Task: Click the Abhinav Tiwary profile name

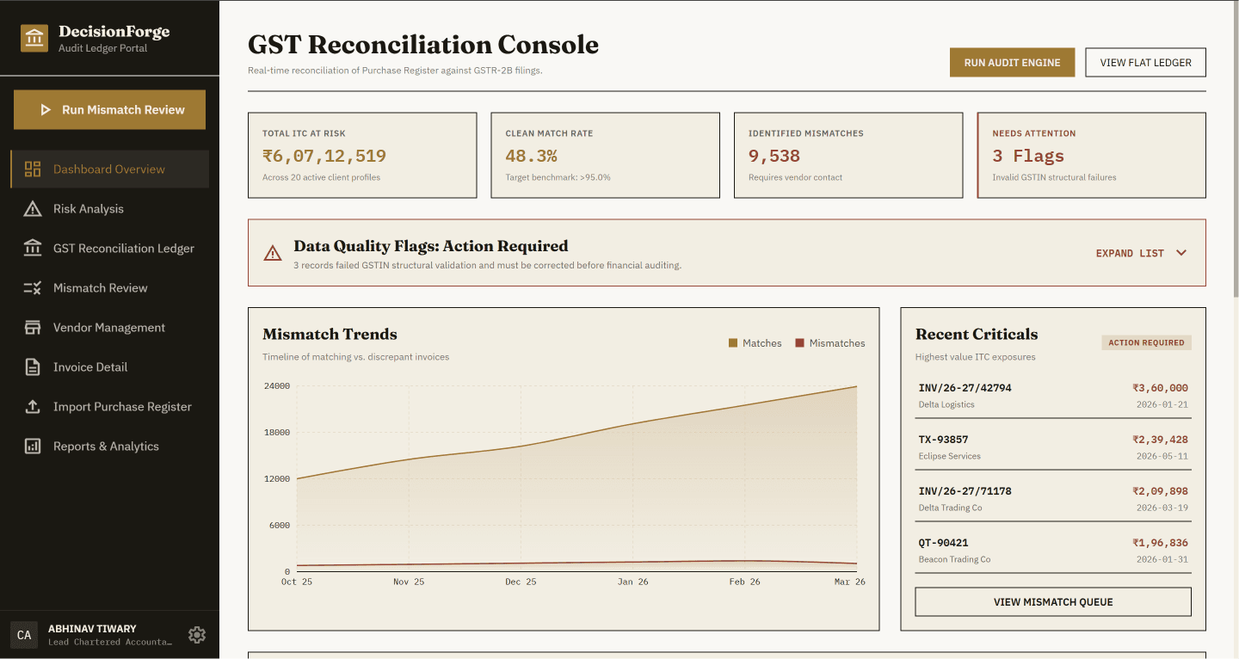Action: pos(92,629)
